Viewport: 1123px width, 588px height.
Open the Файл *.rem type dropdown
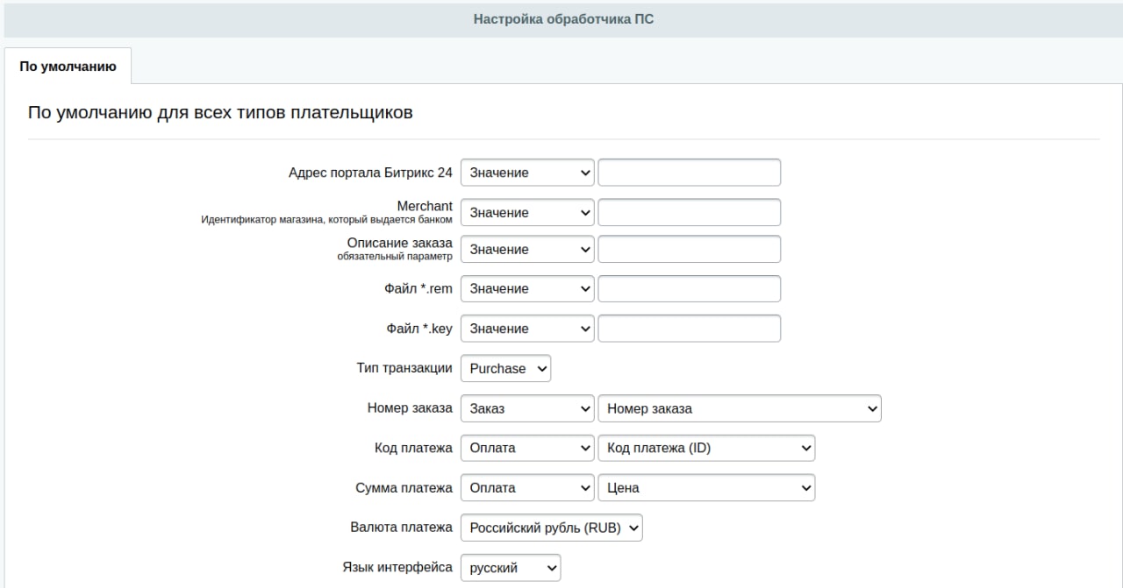point(527,289)
